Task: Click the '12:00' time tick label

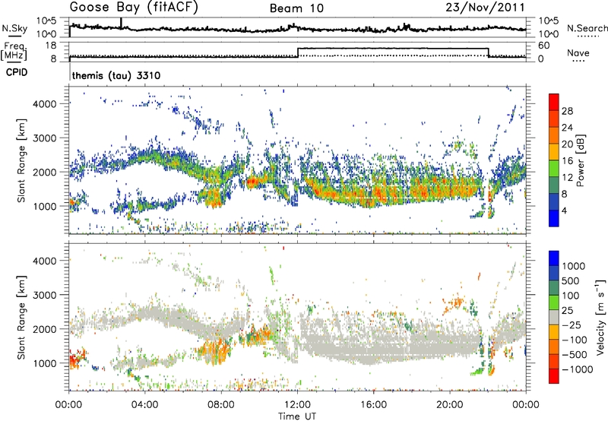Action: click(x=297, y=405)
